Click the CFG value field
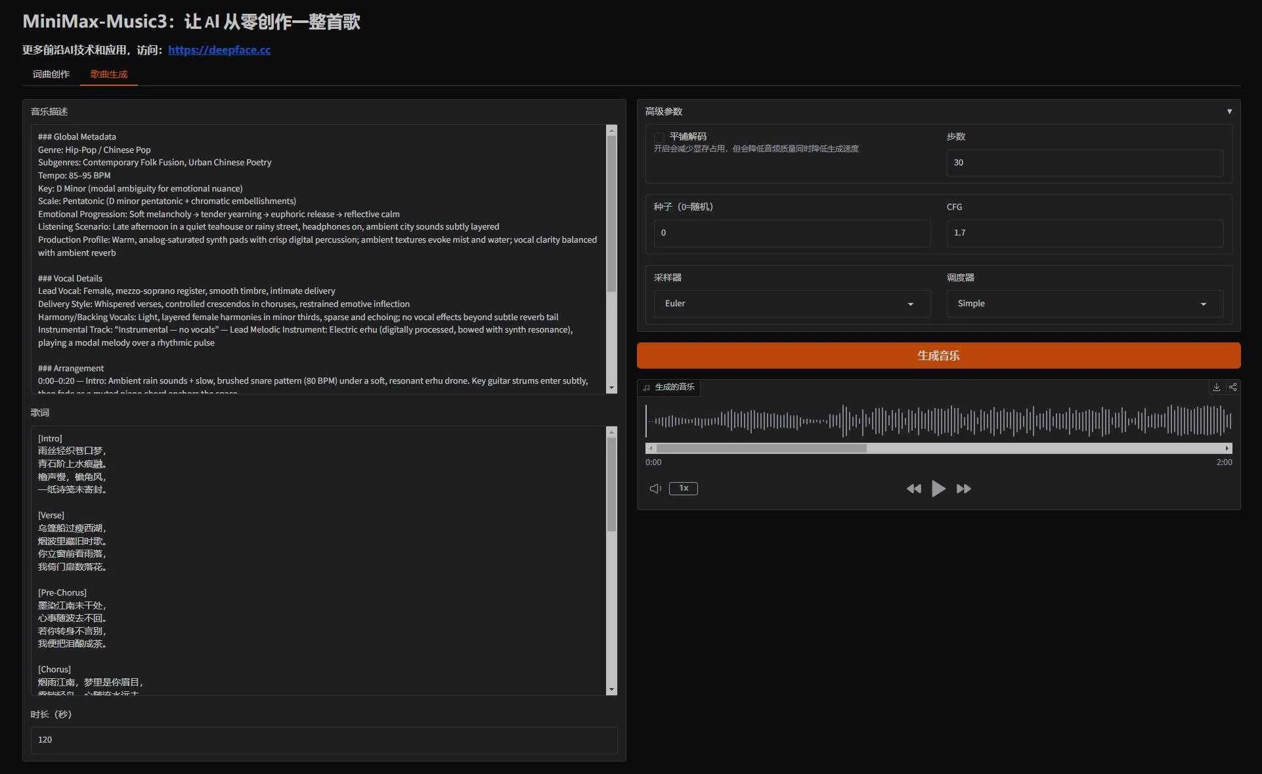This screenshot has width=1262, height=774. (x=1085, y=233)
